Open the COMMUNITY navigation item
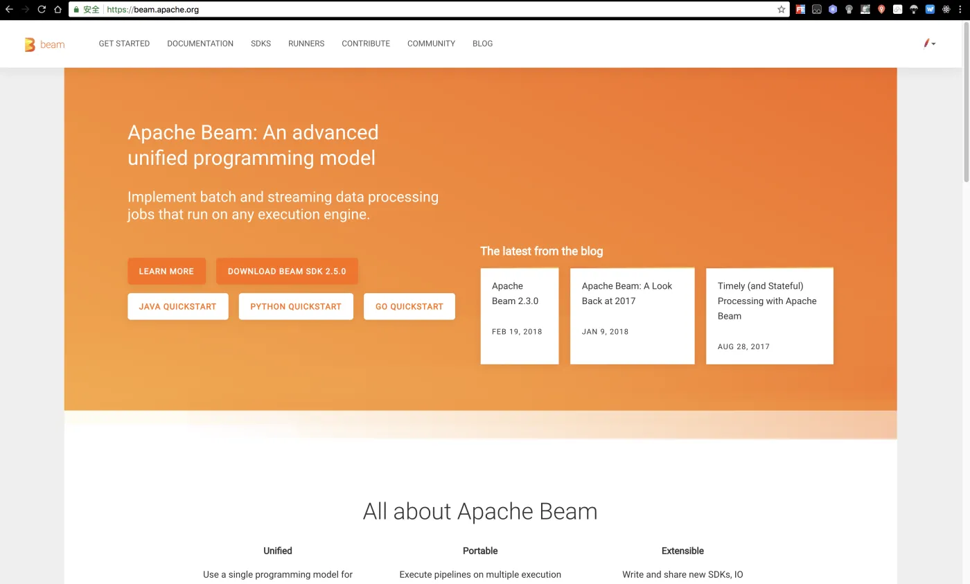This screenshot has height=584, width=970. click(431, 44)
